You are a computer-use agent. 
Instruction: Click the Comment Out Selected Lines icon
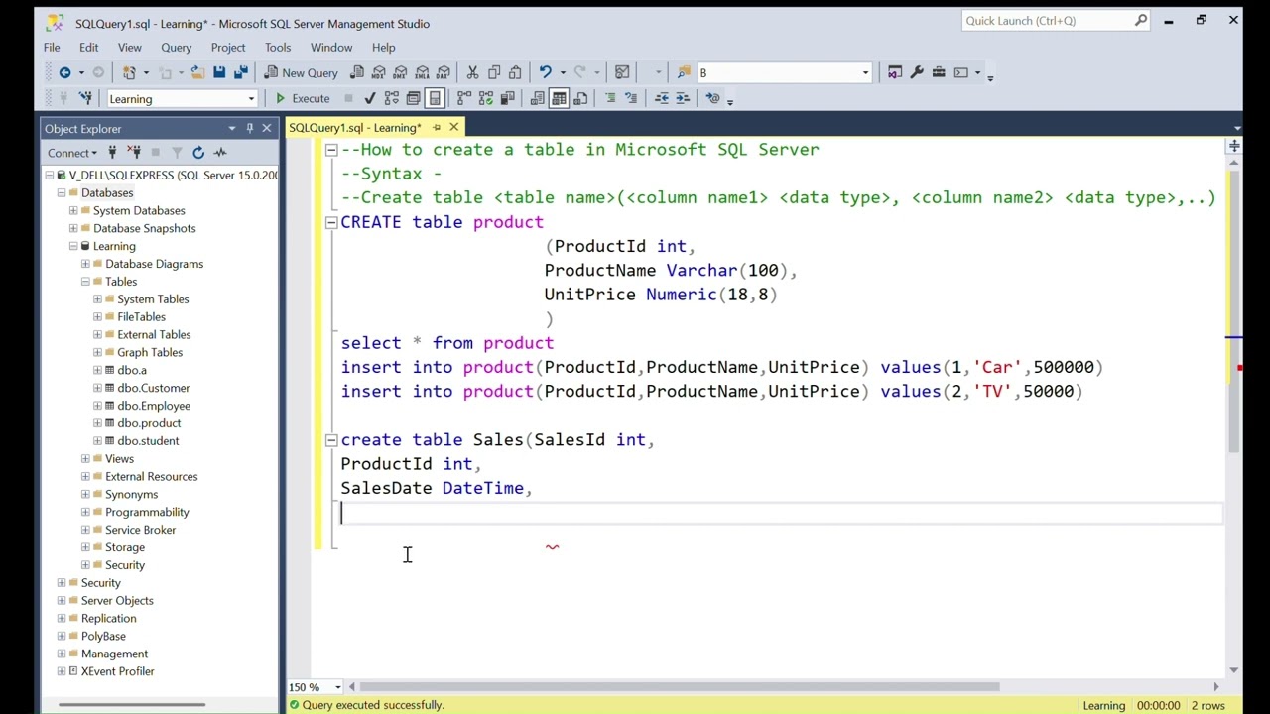click(610, 98)
